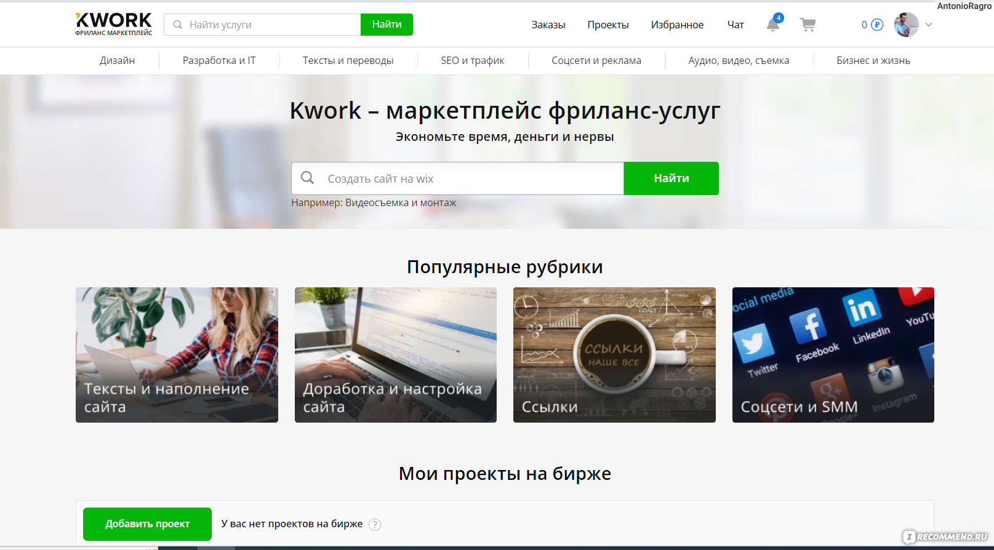The image size is (994, 550).
Task: Open the 'Разработка и IT' category
Action: tap(219, 60)
